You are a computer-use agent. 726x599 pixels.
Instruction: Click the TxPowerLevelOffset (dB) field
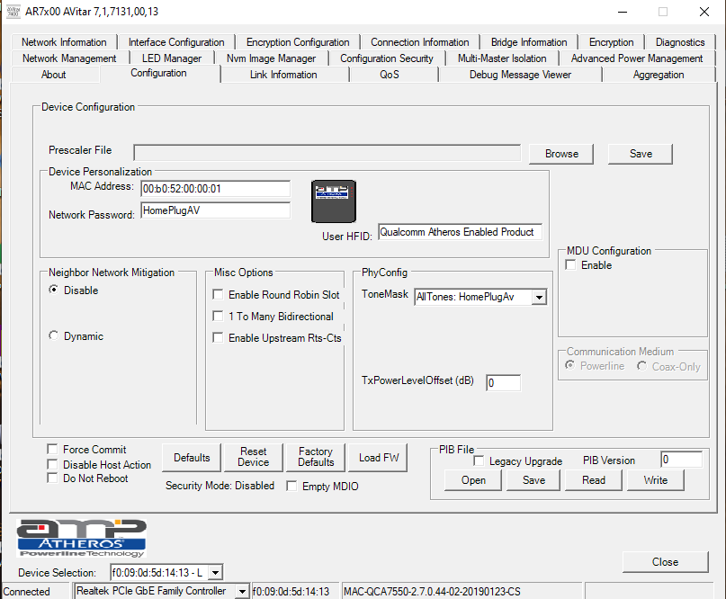503,382
